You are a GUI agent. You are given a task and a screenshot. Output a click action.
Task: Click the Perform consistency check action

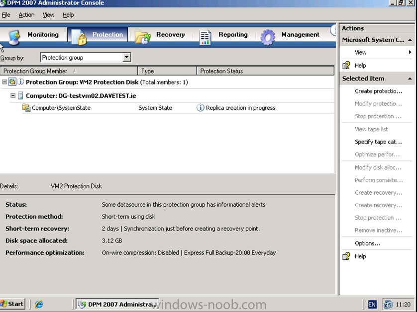coord(379,180)
